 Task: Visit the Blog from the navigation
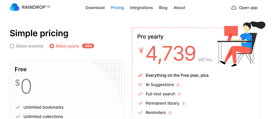[163, 8]
